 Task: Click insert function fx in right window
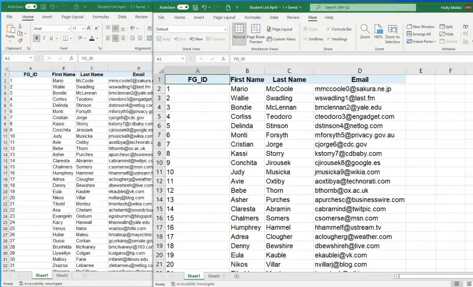[223, 59]
